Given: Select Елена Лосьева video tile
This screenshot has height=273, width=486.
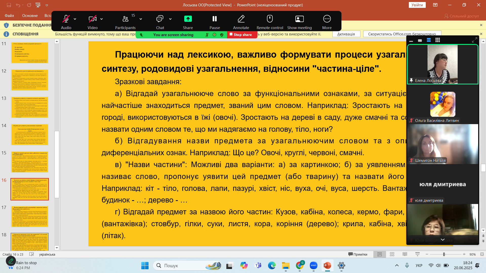Looking at the screenshot, I should point(442,64).
